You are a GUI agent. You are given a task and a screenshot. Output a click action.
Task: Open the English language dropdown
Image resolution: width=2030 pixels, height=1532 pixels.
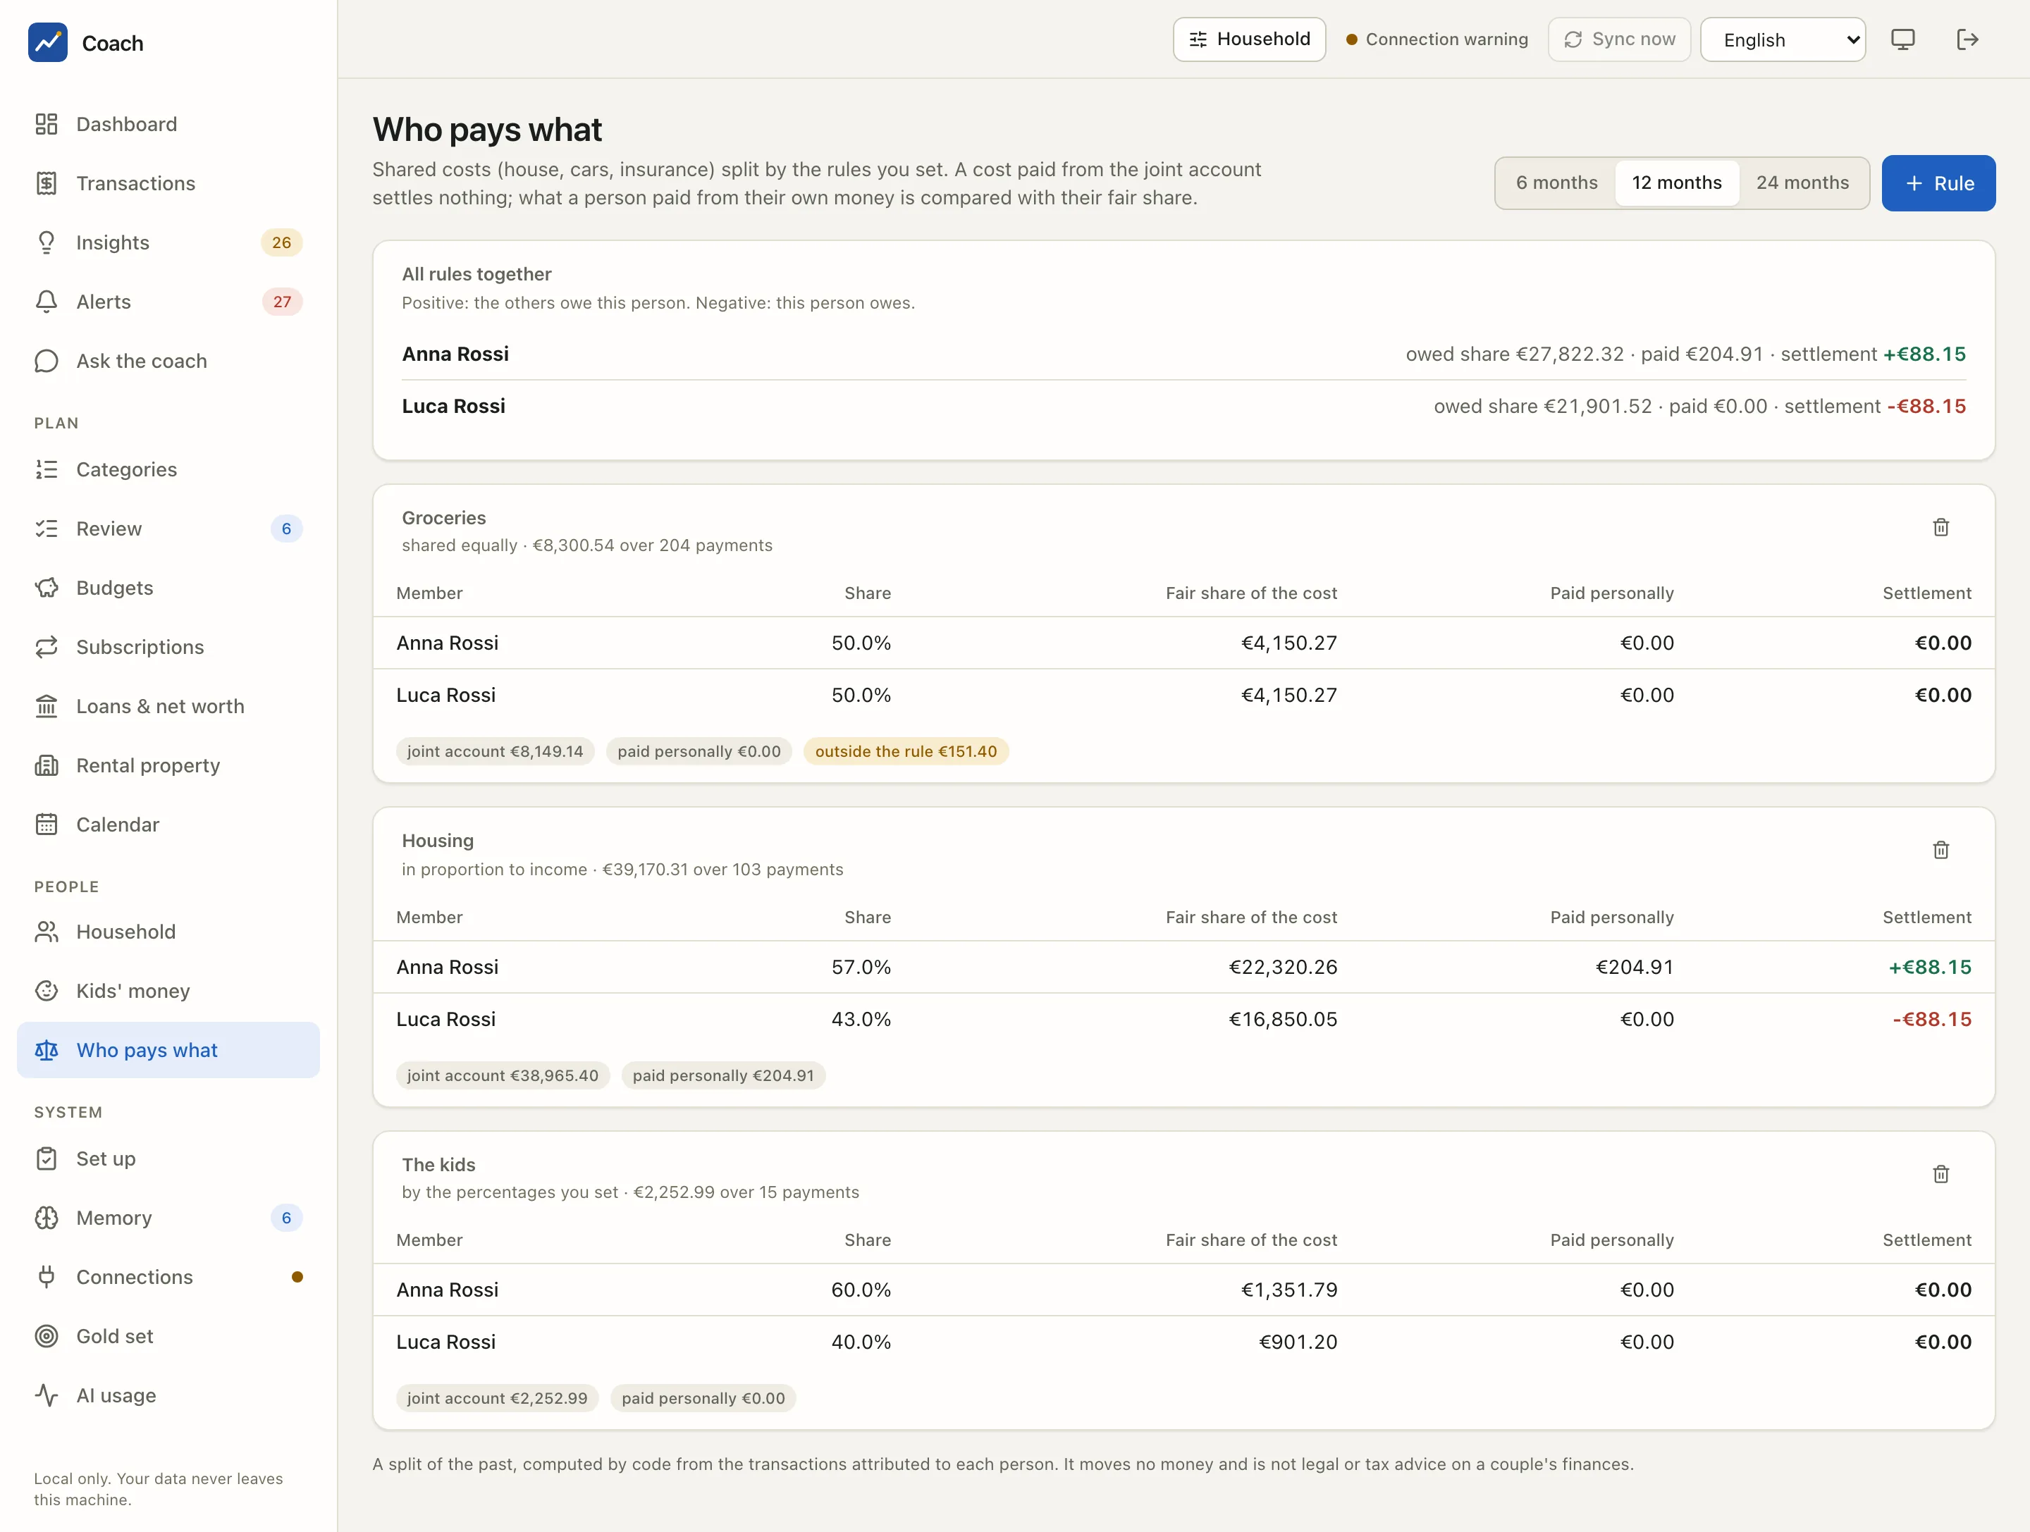pos(1783,39)
